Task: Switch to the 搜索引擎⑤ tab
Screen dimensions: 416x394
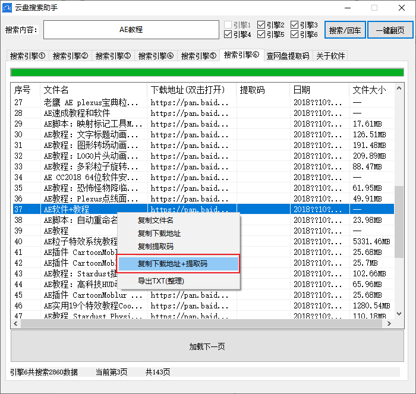Action: click(x=198, y=56)
